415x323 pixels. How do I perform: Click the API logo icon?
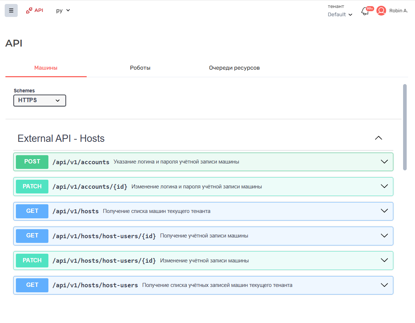[x=29, y=10]
